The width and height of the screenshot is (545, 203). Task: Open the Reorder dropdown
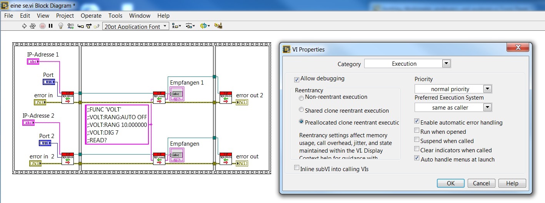click(x=205, y=26)
